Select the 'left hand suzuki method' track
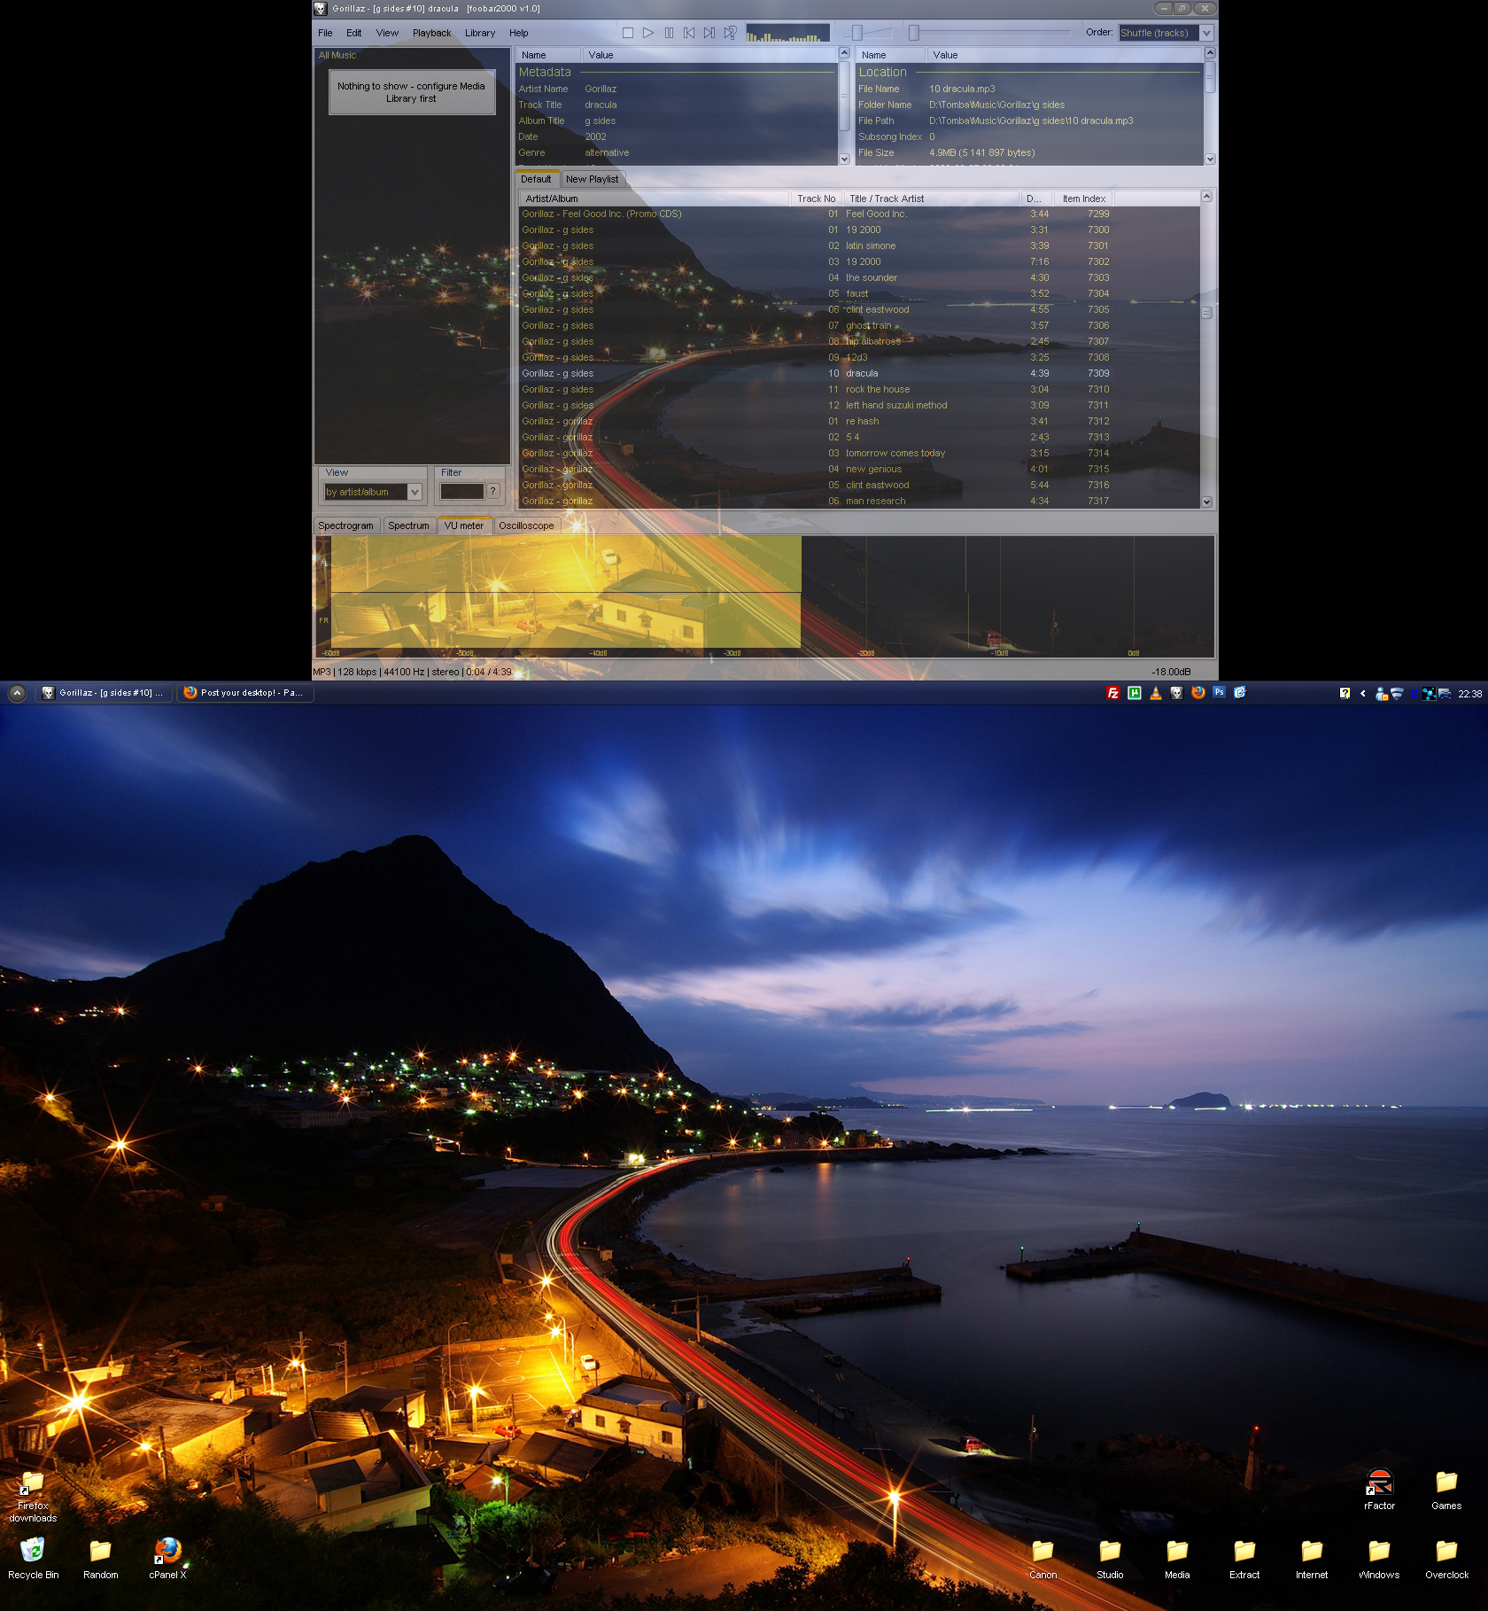This screenshot has width=1488, height=1611. point(859,405)
